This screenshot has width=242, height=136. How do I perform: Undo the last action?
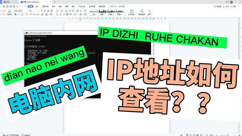coord(17,6)
